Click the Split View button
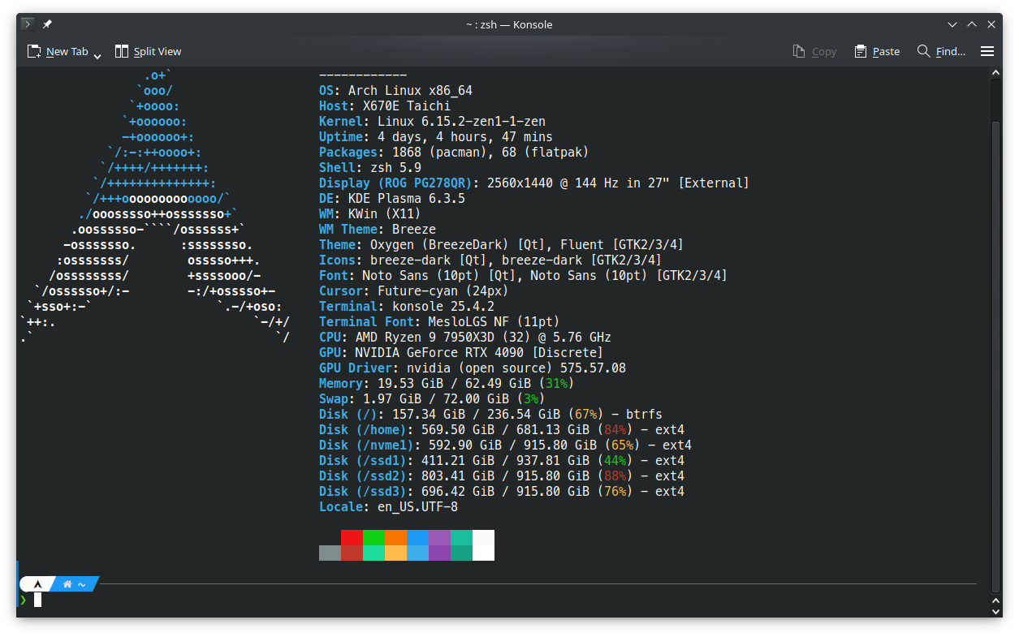The height and width of the screenshot is (637, 1019). (148, 51)
